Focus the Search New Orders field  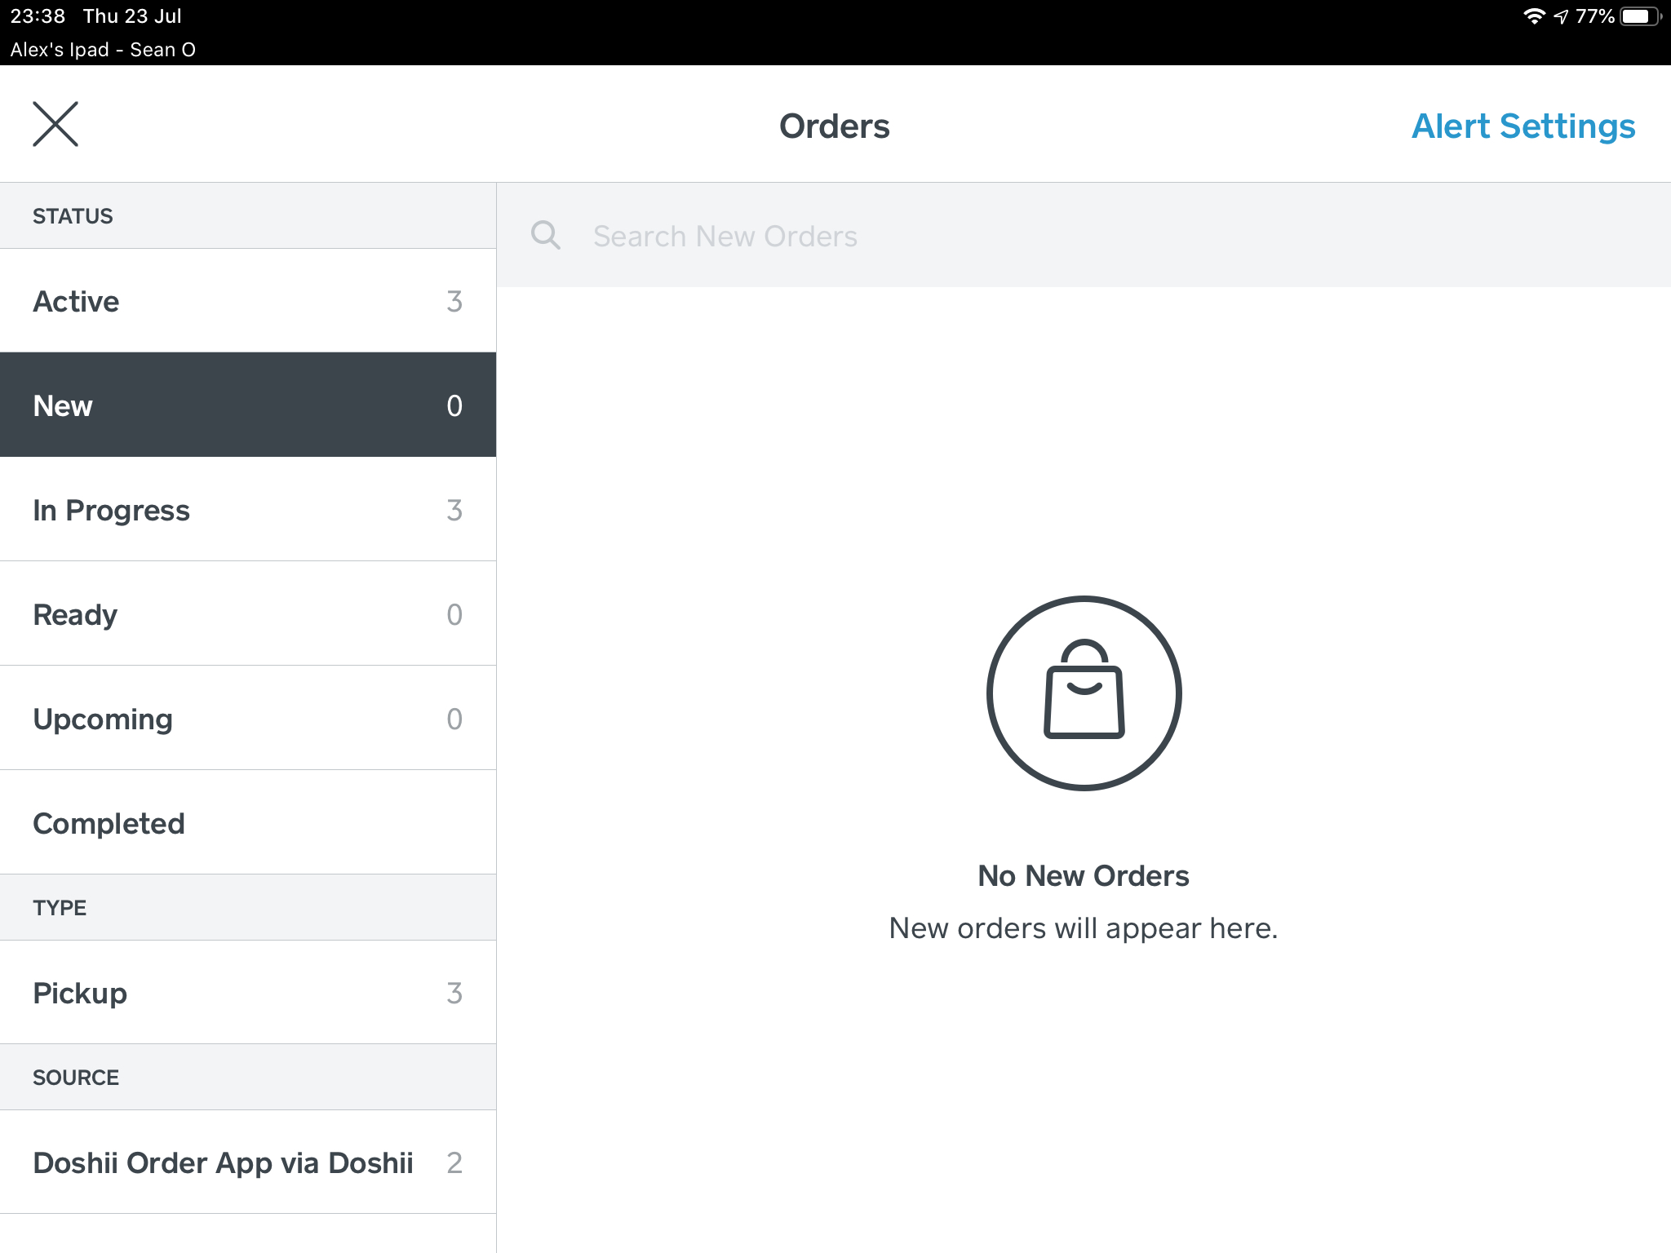click(1084, 235)
